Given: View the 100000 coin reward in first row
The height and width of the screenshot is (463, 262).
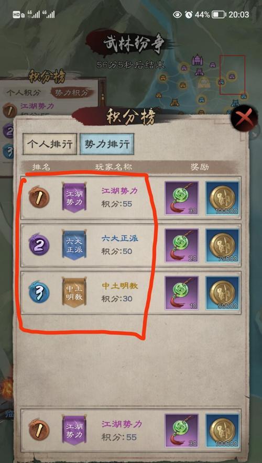Looking at the screenshot, I should [222, 198].
